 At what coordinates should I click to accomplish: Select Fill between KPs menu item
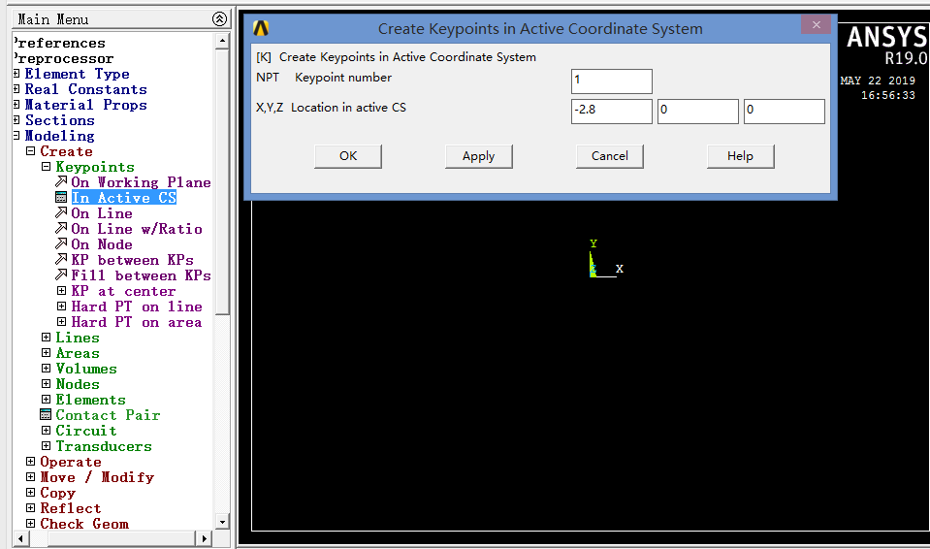pyautogui.click(x=142, y=275)
